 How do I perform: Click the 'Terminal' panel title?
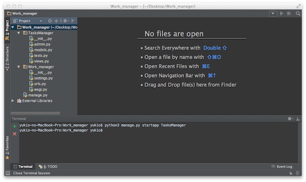coord(19,119)
